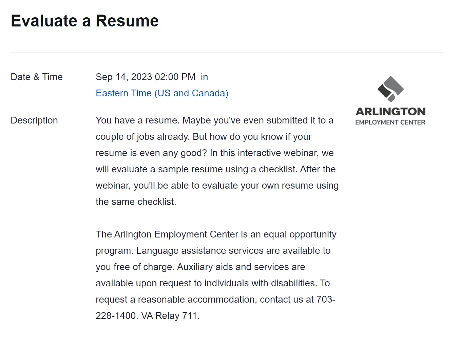Image resolution: width=457 pixels, height=363 pixels.
Task: Click the horizontal divider under the title
Action: coord(227,52)
